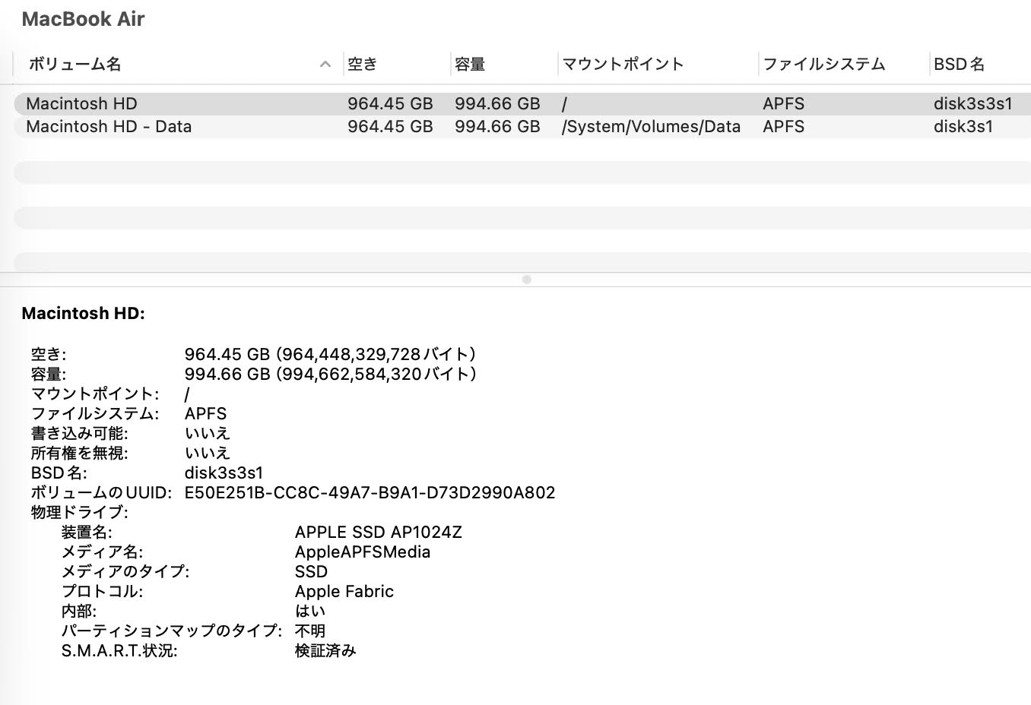This screenshot has height=705, width=1031.
Task: Click the /System/Volumes/Data mount point text
Action: (652, 127)
